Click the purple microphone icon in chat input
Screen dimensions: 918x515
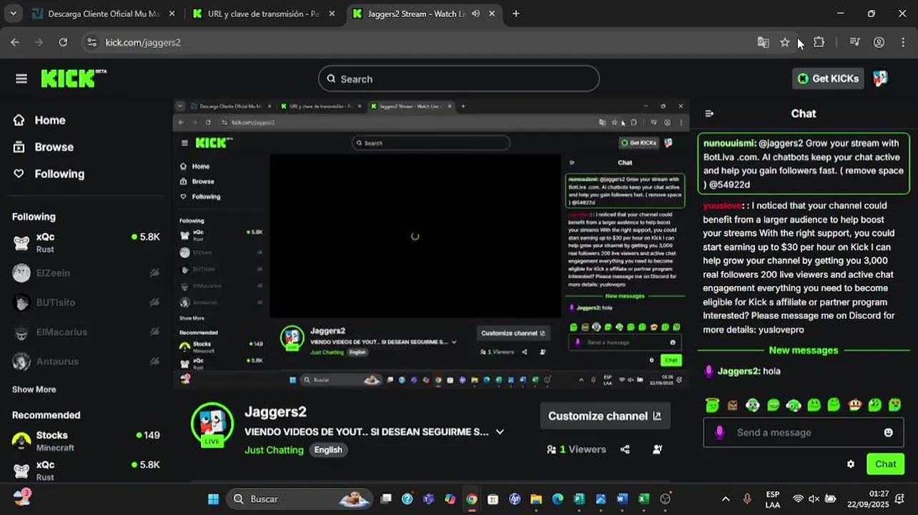(x=719, y=432)
